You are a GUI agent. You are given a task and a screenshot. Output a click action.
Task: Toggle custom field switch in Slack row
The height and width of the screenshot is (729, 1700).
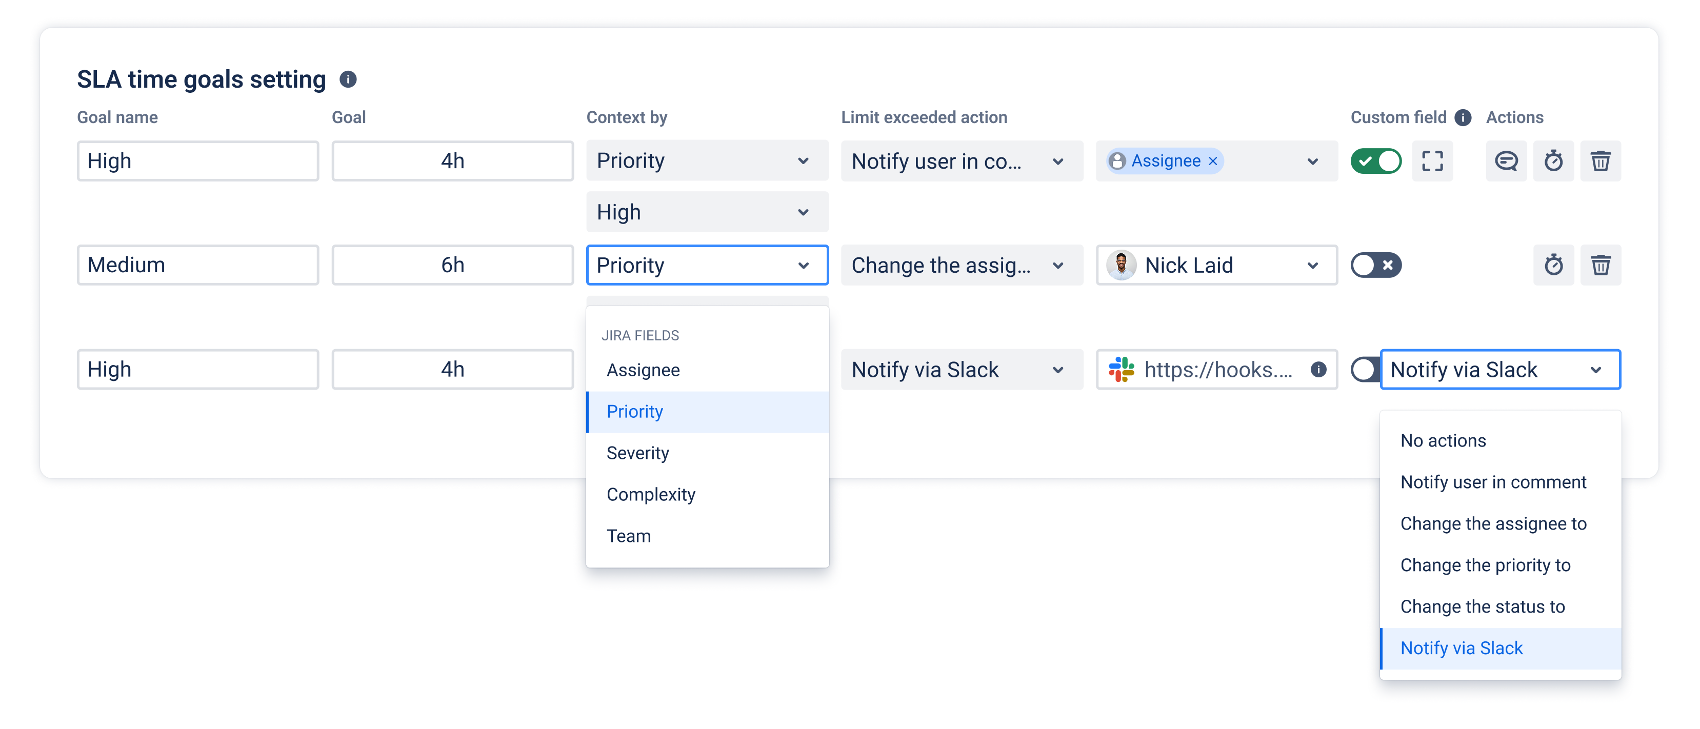coord(1365,370)
